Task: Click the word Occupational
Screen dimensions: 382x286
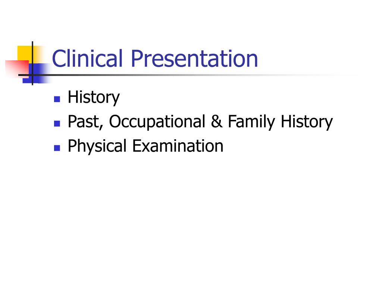Action: (157, 122)
